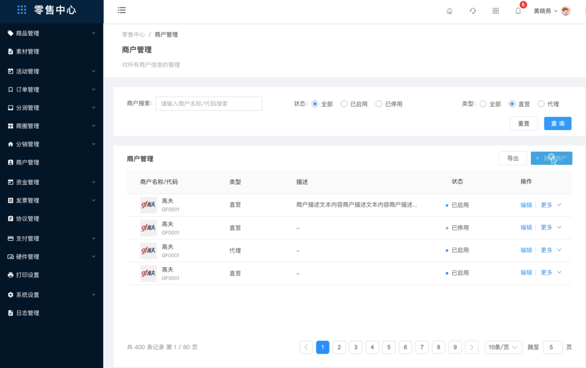Screen dimensions: 586x368
Task: Click the 商品管理 tag icon in sidebar
Action: (x=11, y=33)
